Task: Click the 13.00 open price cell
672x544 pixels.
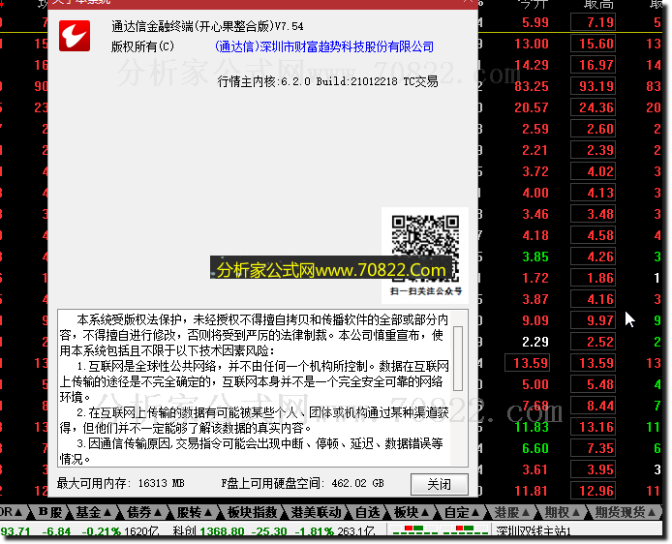Action: point(532,44)
